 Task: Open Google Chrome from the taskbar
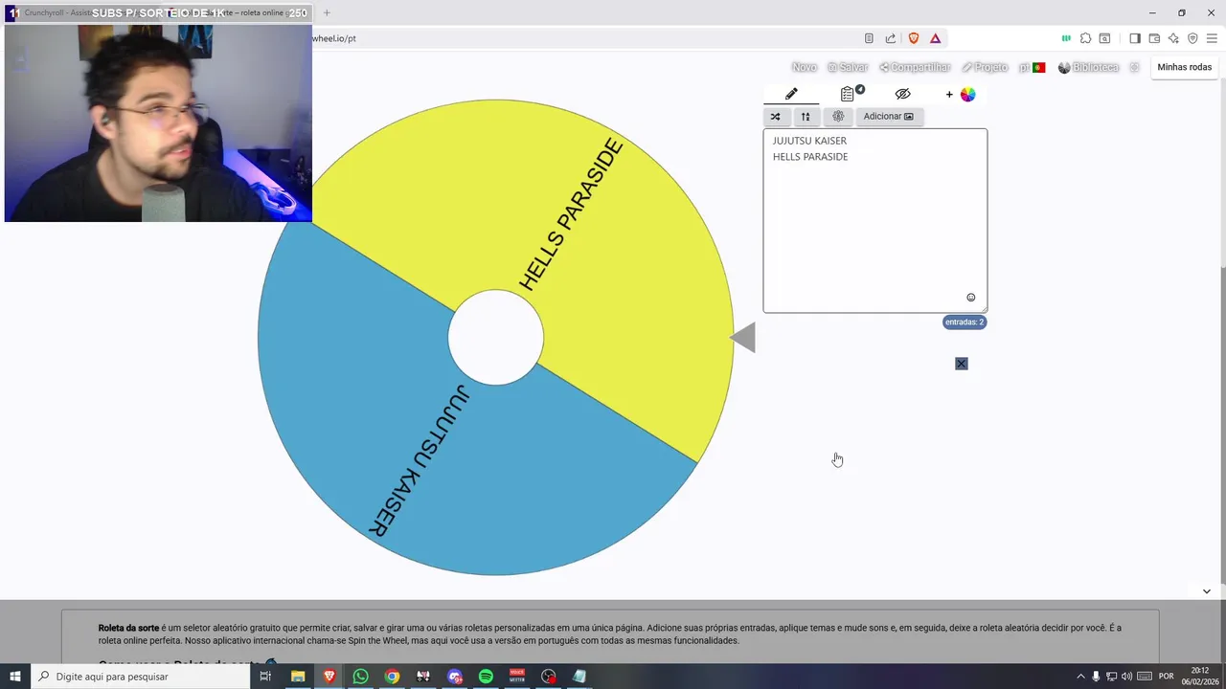coord(392,677)
